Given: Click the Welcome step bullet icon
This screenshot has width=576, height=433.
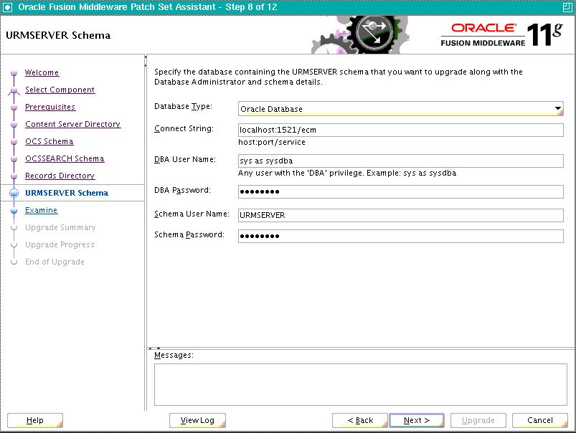Looking at the screenshot, I should [x=14, y=73].
